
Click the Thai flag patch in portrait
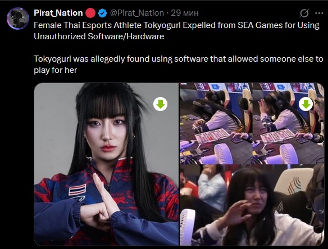(78, 190)
